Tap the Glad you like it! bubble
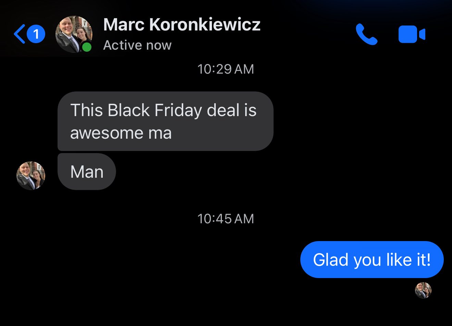 point(372,260)
